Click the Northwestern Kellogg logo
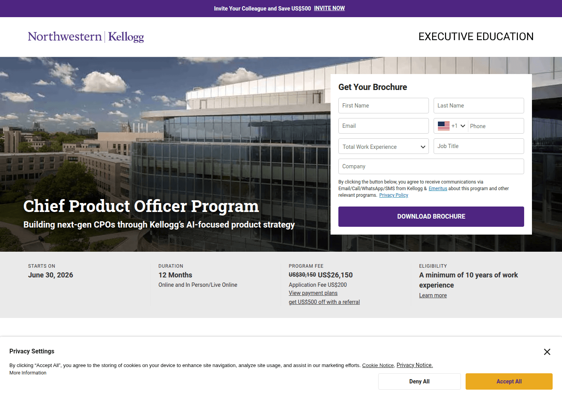 click(86, 37)
